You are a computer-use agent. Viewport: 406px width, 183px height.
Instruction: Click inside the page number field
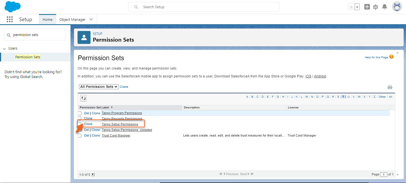coord(384,174)
